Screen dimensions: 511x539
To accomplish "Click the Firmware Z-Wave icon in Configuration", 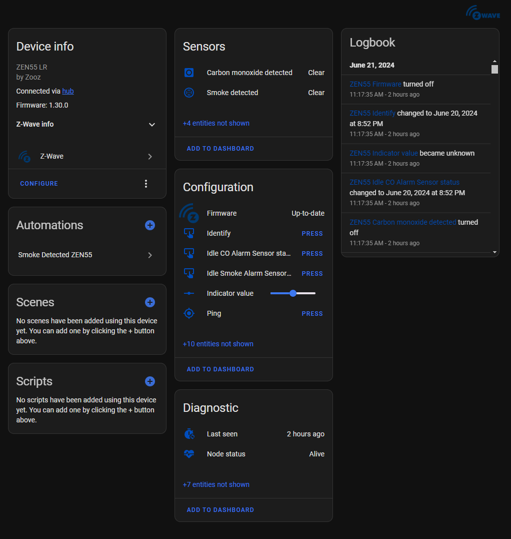I will coord(189,213).
